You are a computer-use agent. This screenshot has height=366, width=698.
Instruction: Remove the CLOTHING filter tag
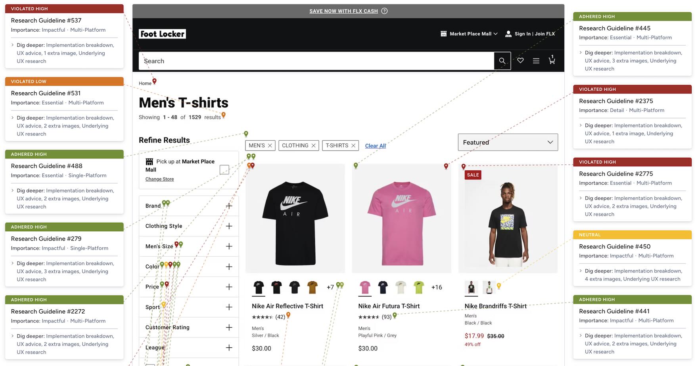(313, 146)
